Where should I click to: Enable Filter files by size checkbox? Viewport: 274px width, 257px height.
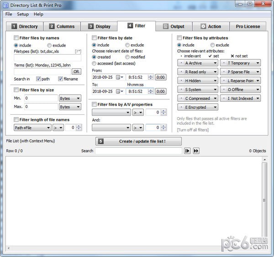[16, 90]
